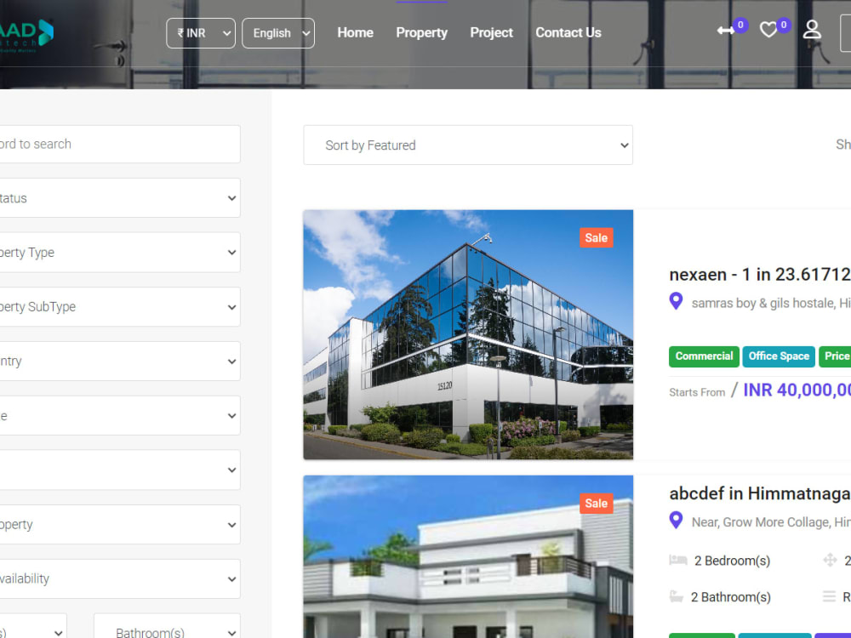Viewport: 851px width, 638px height.
Task: Open the nexaen - 1 listing title
Action: tap(760, 275)
